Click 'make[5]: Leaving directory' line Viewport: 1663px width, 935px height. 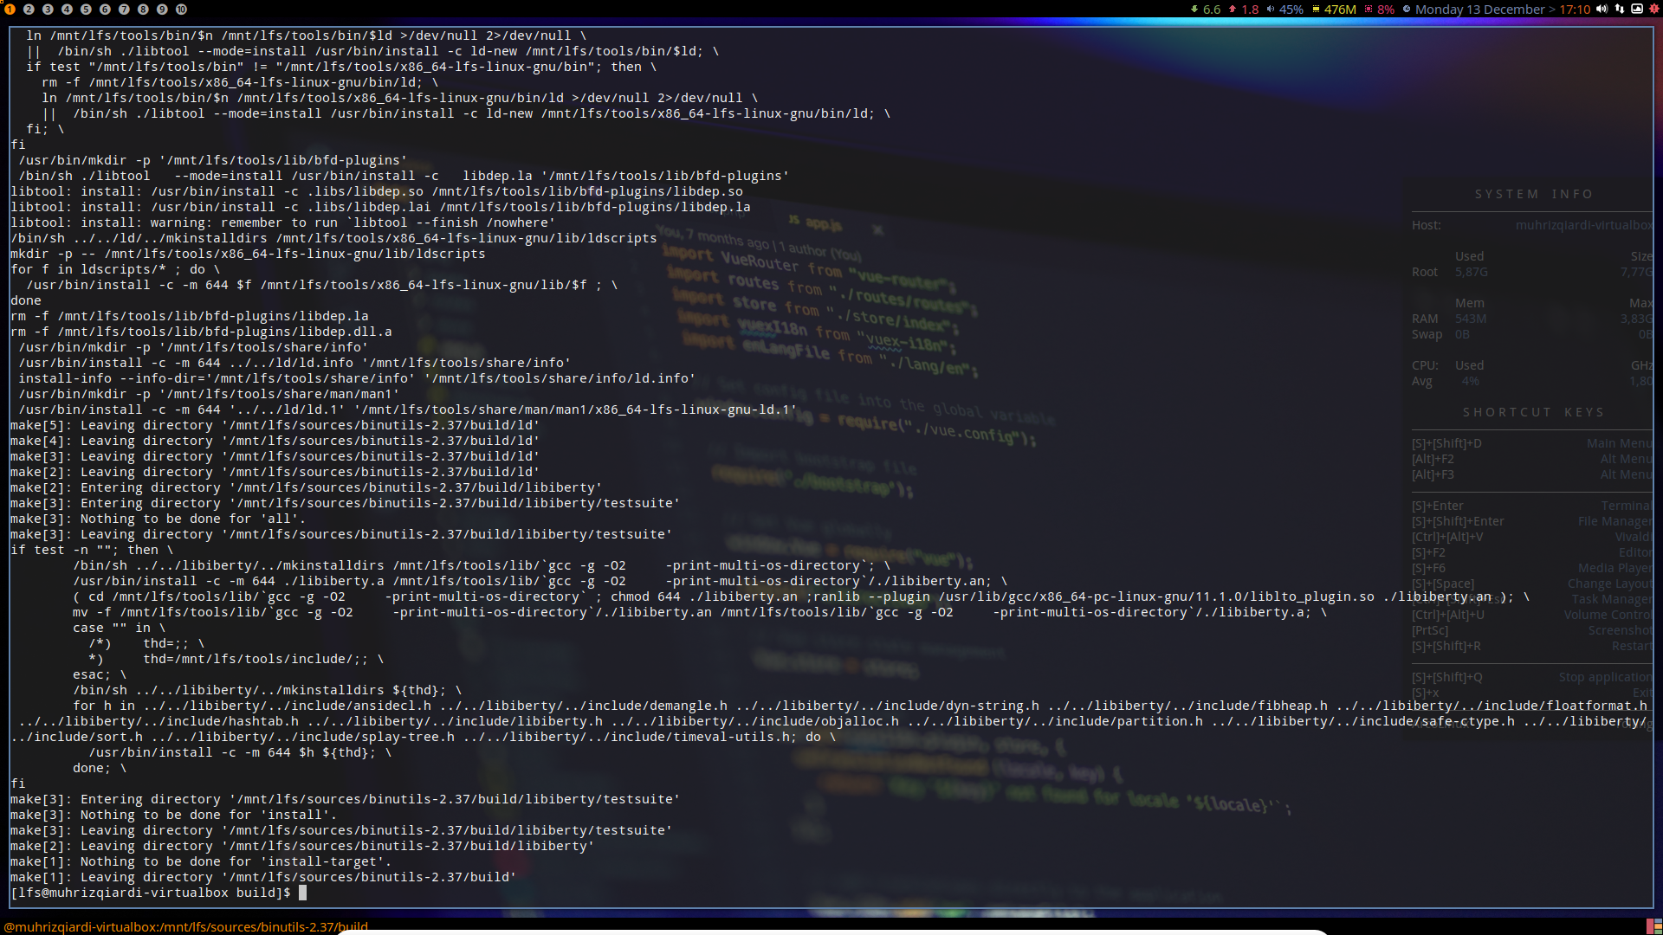[x=275, y=425]
